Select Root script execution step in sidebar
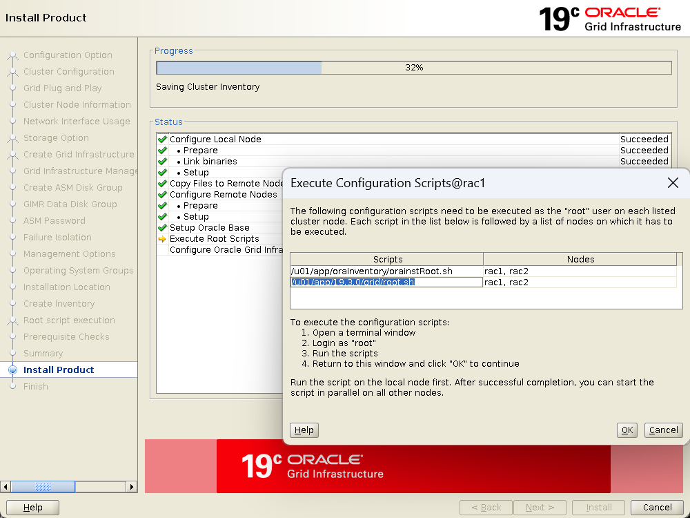 [69, 320]
